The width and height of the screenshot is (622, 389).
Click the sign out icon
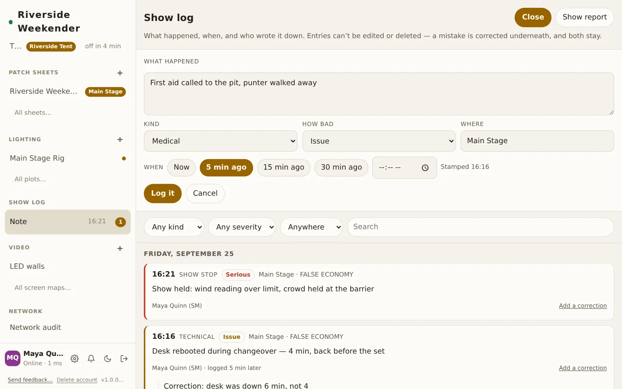click(124, 359)
